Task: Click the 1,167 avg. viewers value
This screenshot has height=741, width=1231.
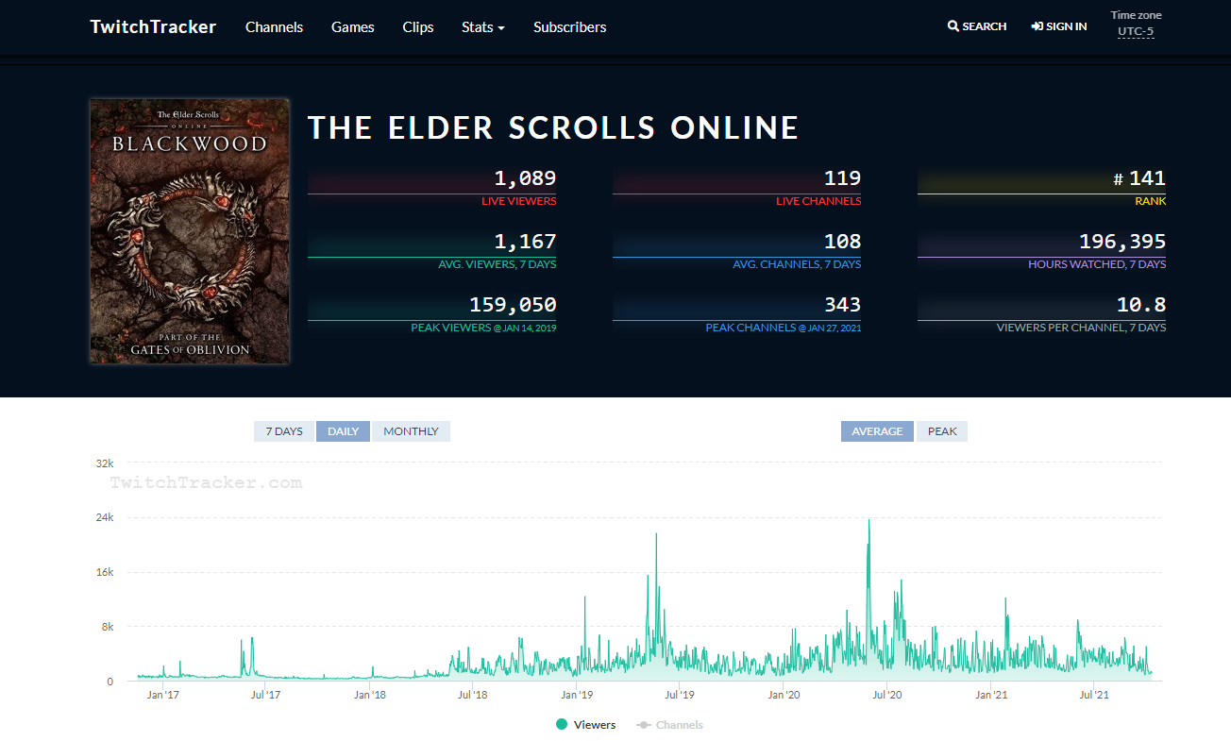Action: [x=525, y=241]
